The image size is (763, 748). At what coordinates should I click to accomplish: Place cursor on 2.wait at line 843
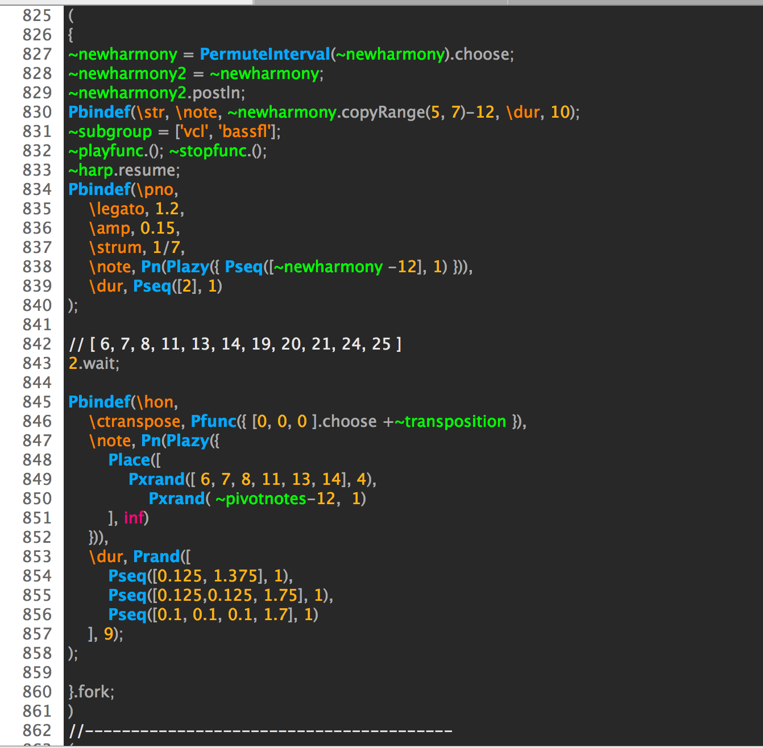coord(94,363)
